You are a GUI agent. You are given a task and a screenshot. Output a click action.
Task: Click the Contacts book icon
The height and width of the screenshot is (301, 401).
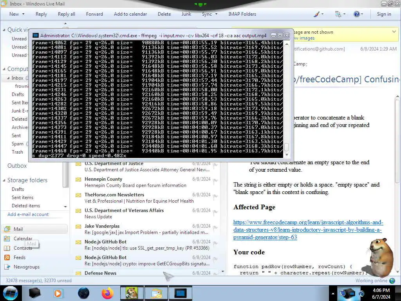point(7,248)
